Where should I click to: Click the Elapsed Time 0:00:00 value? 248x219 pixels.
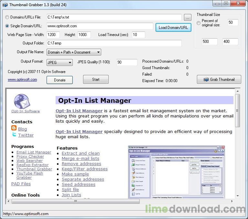point(171,81)
